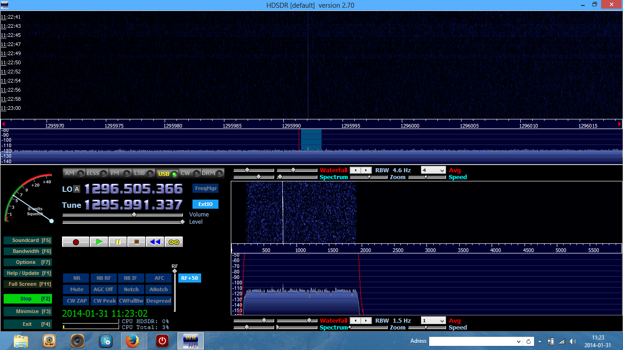The height and width of the screenshot is (350, 623).
Task: Enable AFC frequency control
Action: click(159, 278)
